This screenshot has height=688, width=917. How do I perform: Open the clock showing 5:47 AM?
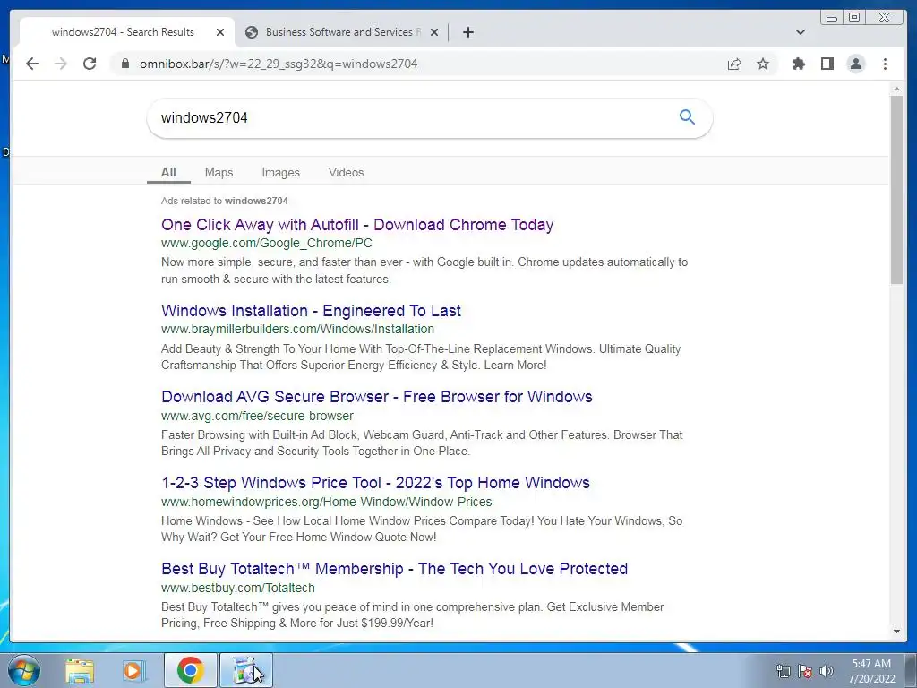coord(871,671)
